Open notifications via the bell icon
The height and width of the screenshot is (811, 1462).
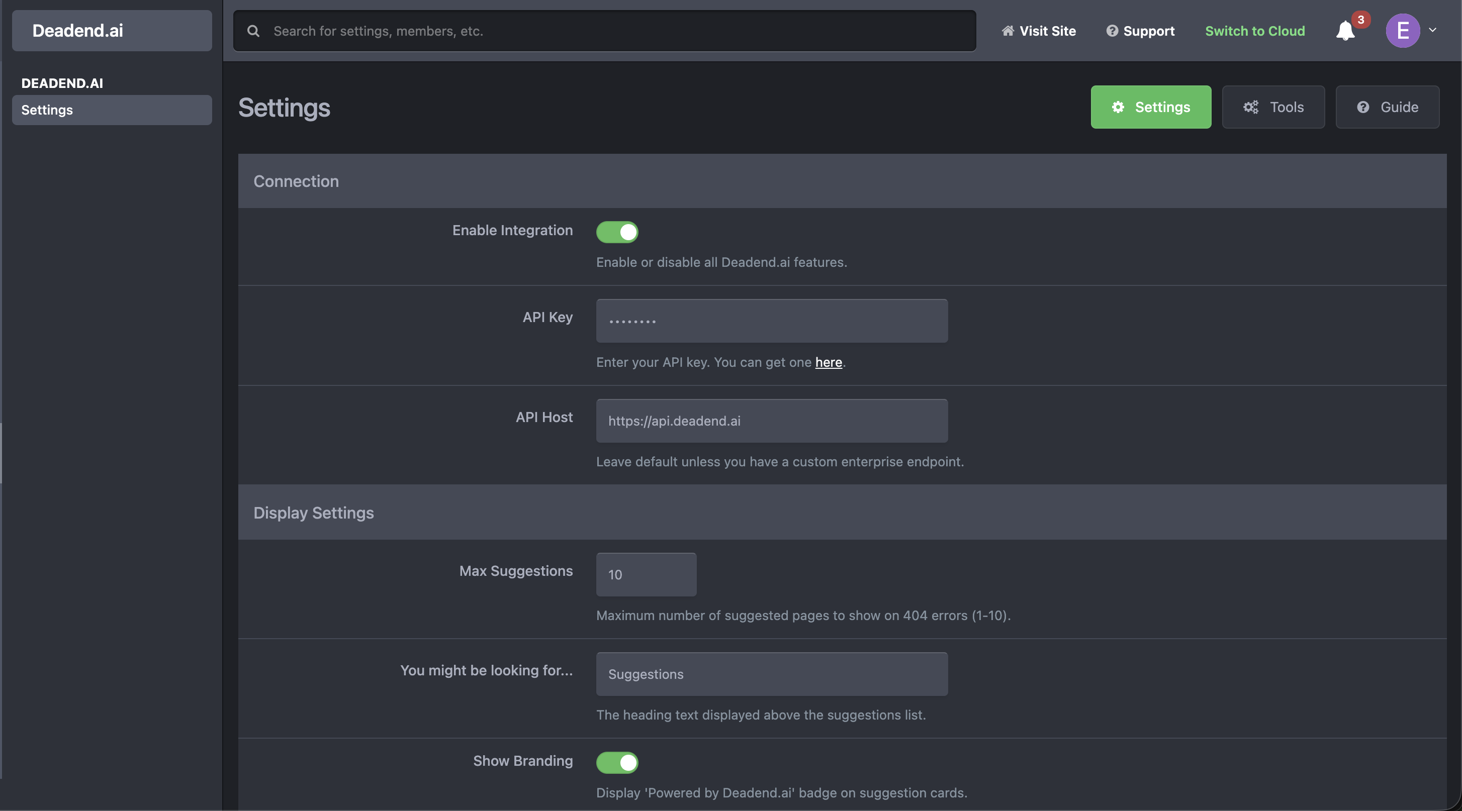click(x=1344, y=32)
